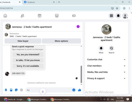Expand the Chat members section
The width and height of the screenshot is (132, 102).
(x=106, y=66)
